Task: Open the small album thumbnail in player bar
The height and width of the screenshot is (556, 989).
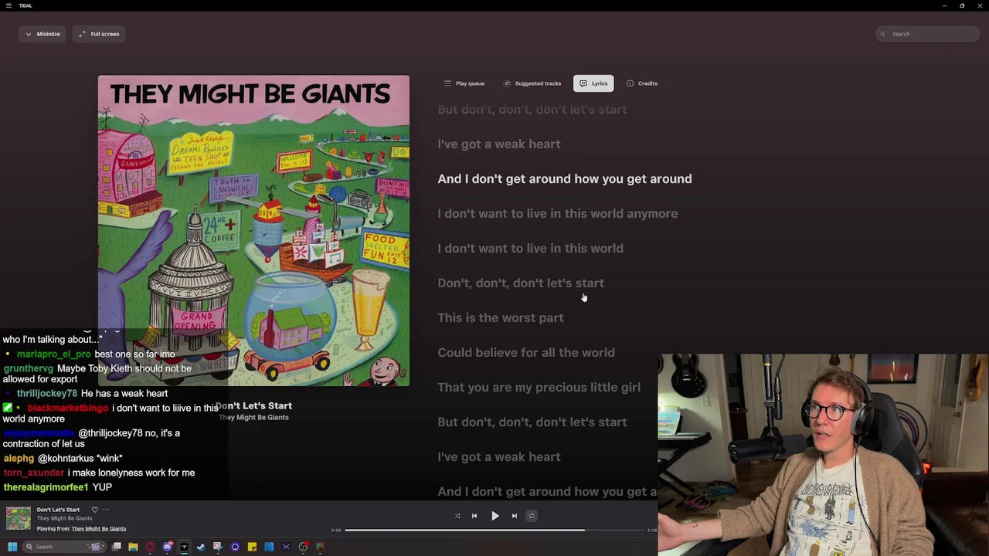Action: pos(18,518)
